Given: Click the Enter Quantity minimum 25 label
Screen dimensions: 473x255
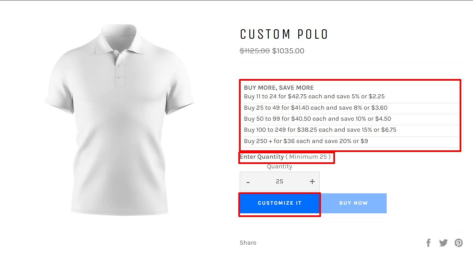Looking at the screenshot, I should [285, 157].
